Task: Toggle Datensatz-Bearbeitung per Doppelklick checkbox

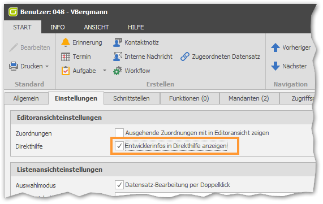Action: pyautogui.click(x=119, y=185)
